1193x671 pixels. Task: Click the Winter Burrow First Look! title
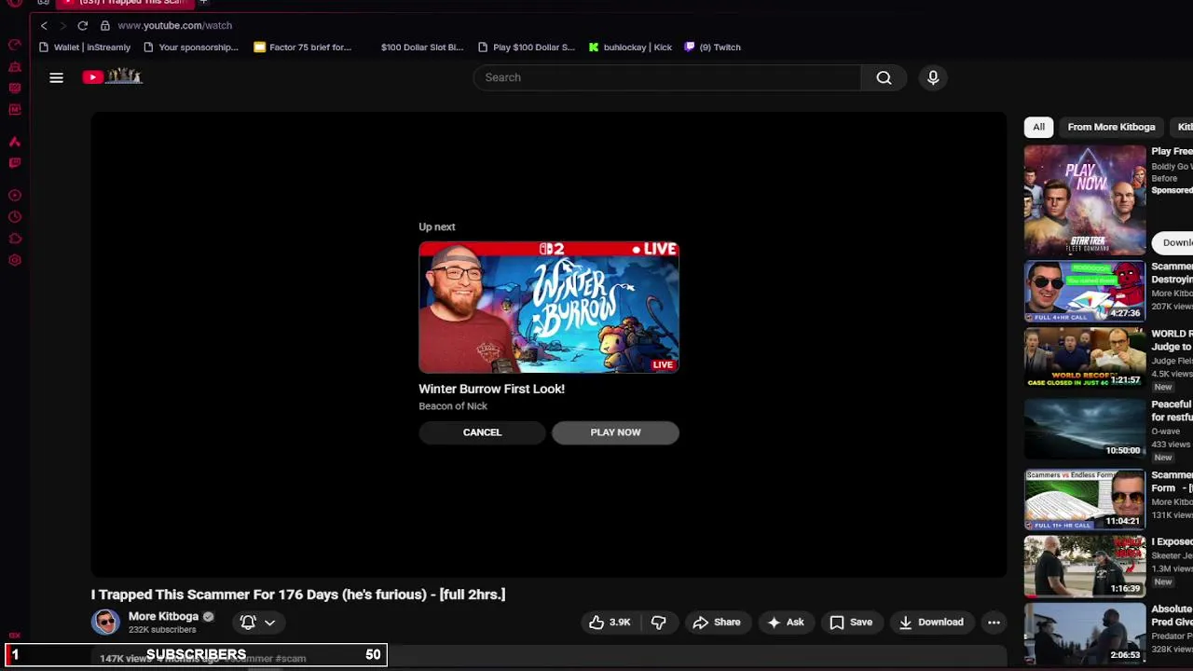(491, 389)
